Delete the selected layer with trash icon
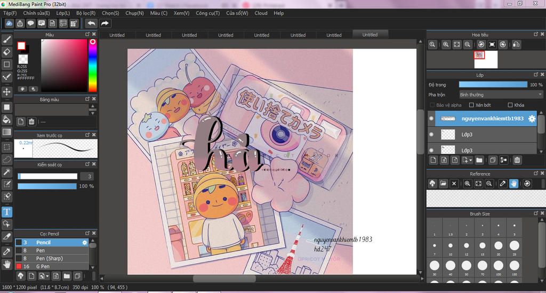 [517, 160]
